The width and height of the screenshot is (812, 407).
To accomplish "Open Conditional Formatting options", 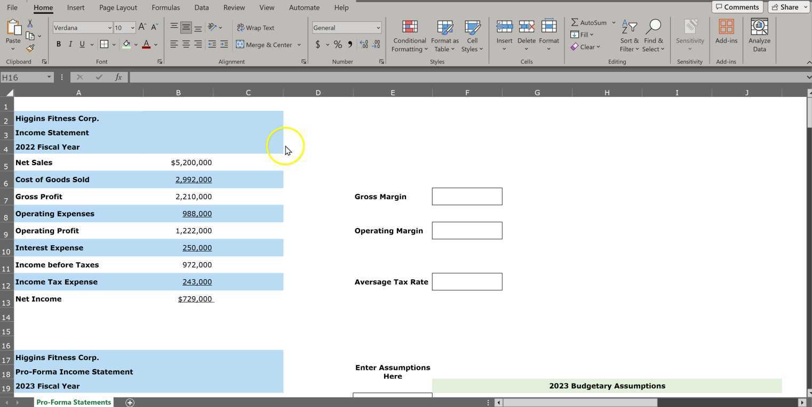I will tap(409, 36).
